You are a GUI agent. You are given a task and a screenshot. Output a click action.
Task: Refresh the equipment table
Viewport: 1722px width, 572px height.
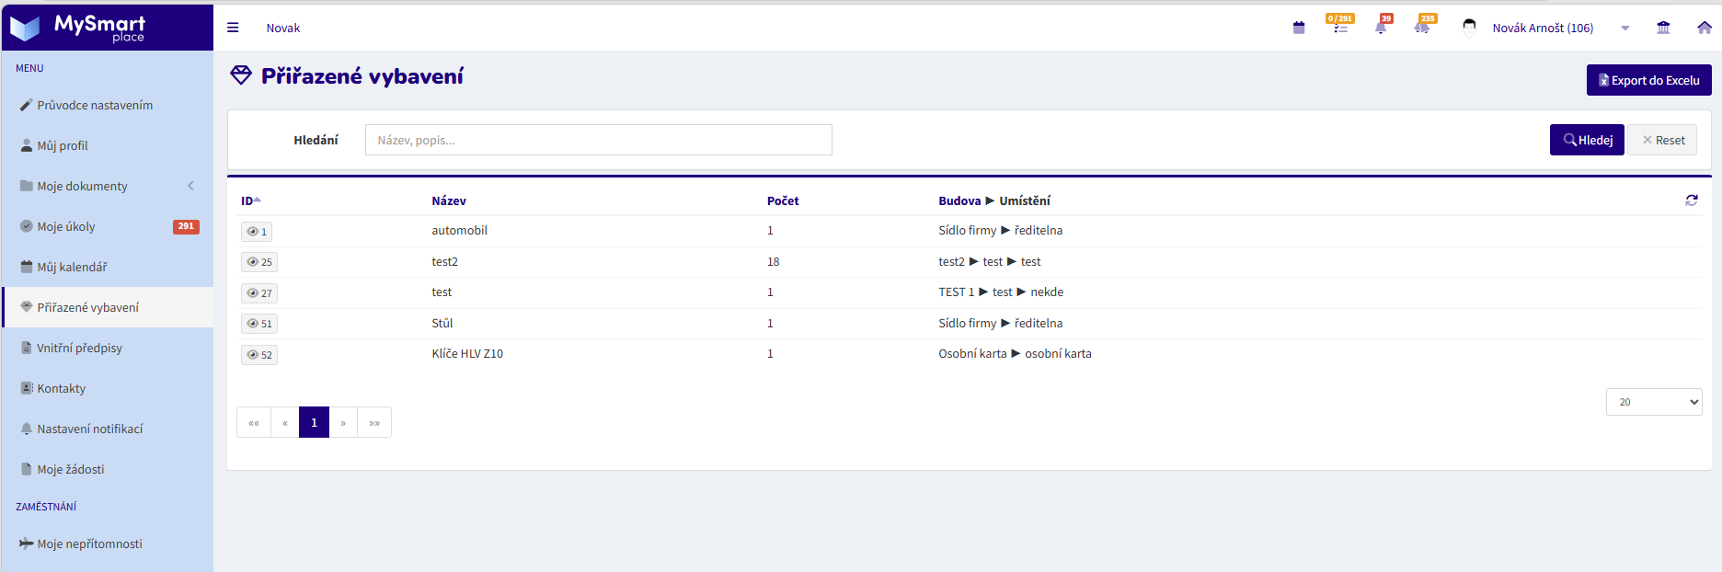[1691, 200]
